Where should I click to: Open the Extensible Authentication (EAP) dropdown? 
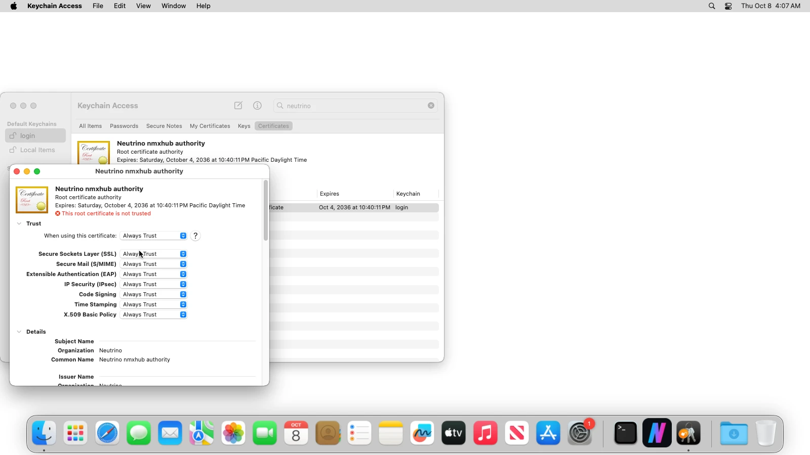point(154,274)
